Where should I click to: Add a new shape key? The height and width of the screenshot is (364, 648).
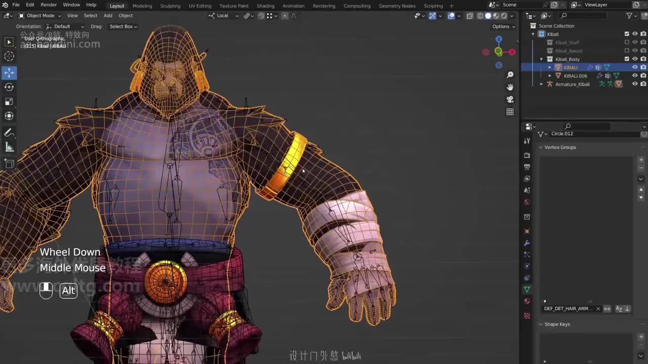pos(641,337)
